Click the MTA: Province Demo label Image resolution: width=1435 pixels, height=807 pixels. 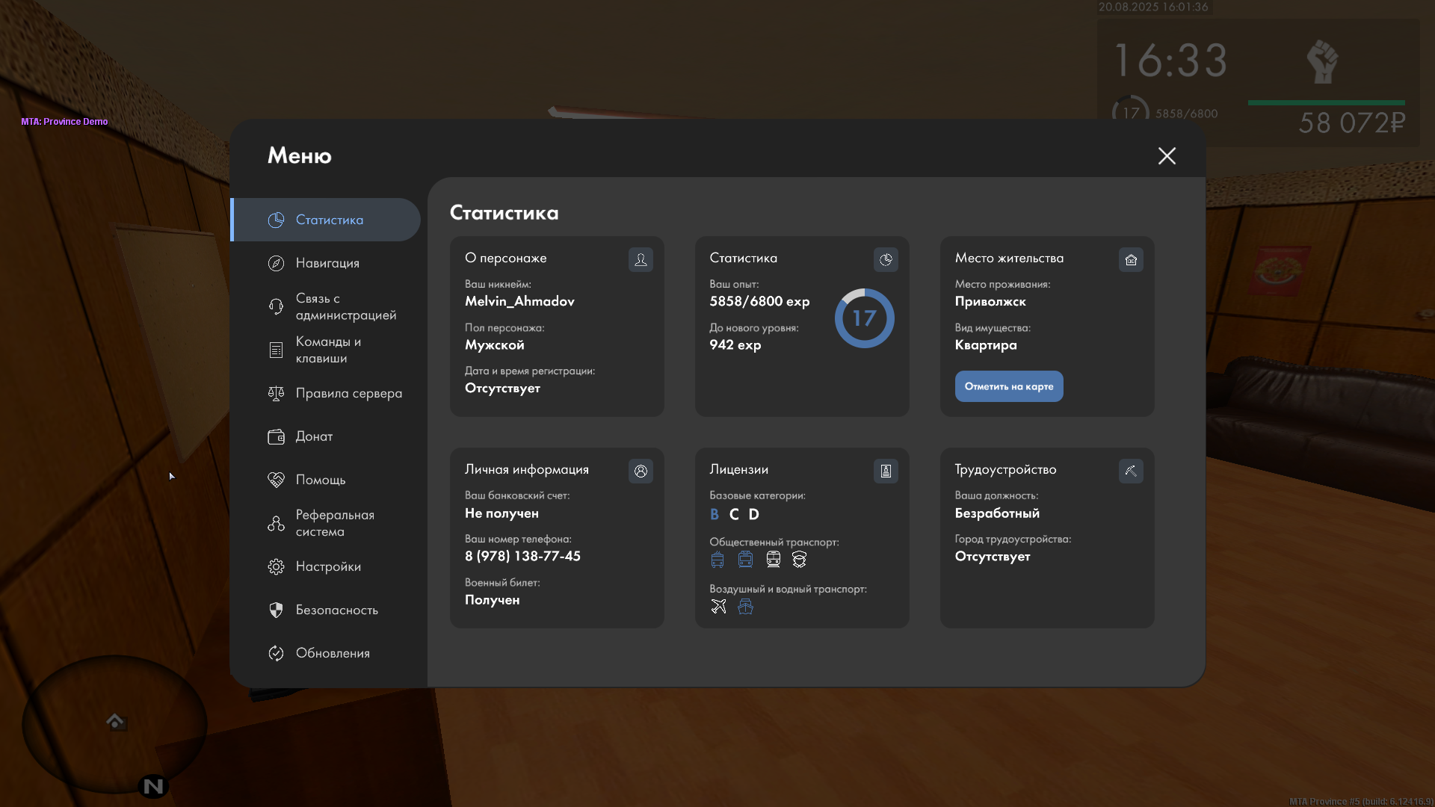[64, 122]
